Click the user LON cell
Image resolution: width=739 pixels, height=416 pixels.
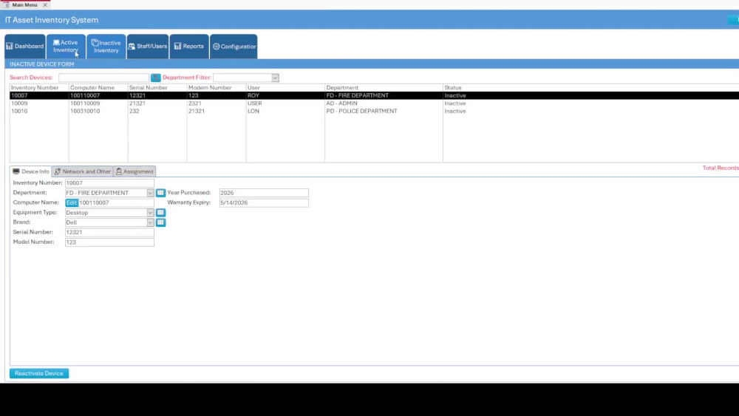[253, 111]
